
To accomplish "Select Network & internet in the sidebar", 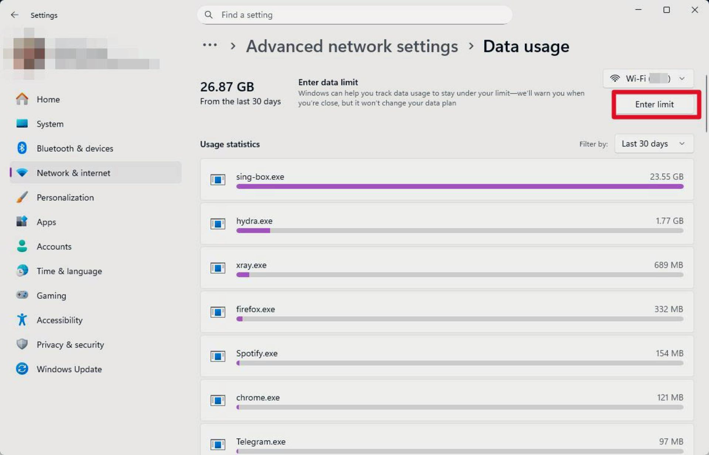I will 73,173.
